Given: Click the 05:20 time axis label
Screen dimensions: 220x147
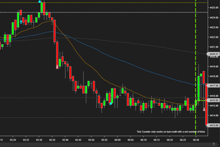Looking at the screenshot, I should pyautogui.click(x=13, y=140).
